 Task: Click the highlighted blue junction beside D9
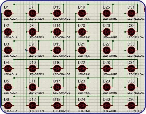pos(26,50)
